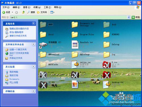
Task: Open 我的文档 in other places
Action: 14,75
